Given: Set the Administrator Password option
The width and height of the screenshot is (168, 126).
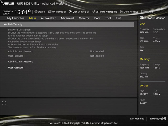Looking at the screenshot, I should pos(21,61).
